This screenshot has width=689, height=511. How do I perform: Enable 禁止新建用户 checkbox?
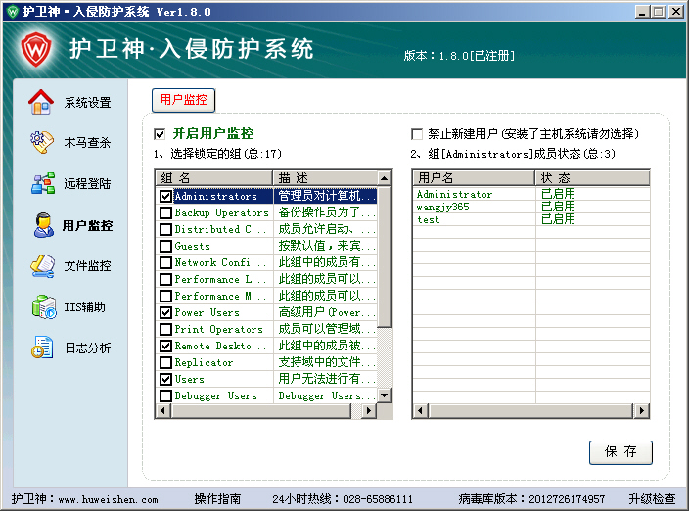417,133
